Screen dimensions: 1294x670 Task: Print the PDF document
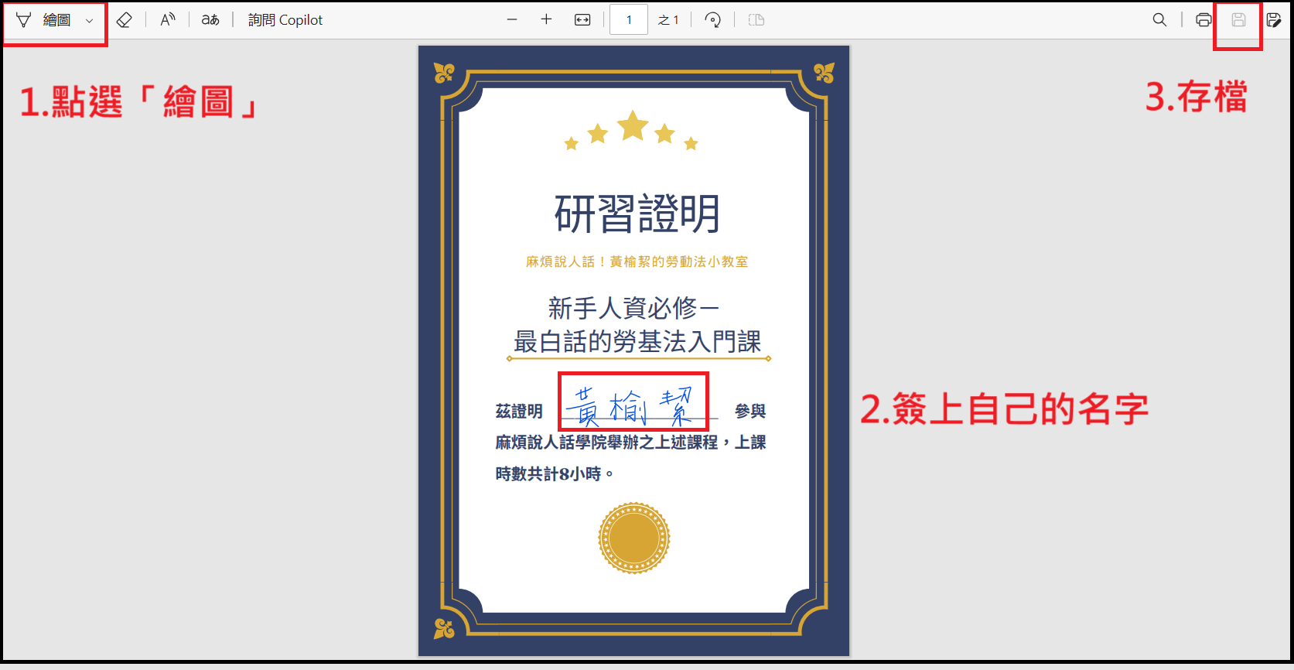point(1204,20)
